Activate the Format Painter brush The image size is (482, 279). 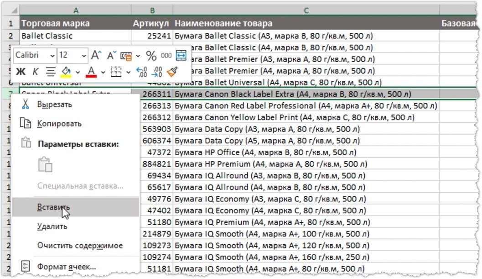click(172, 72)
